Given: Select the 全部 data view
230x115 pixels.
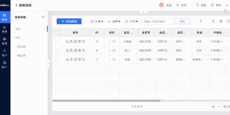Looking at the screenshot, I should [x=18, y=29].
